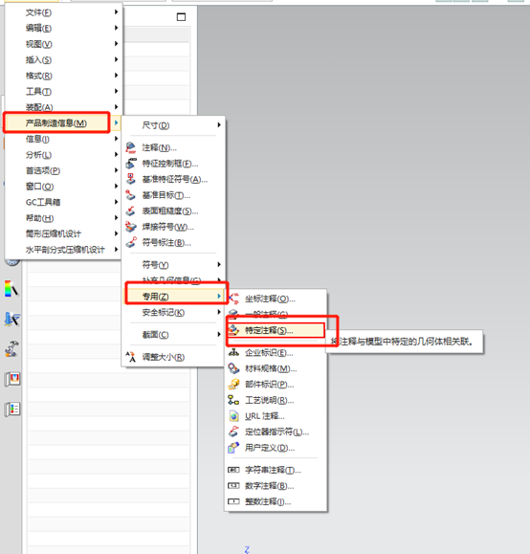Expand the 截面(C) submenu arrow
The height and width of the screenshot is (554, 530).
[x=219, y=334]
